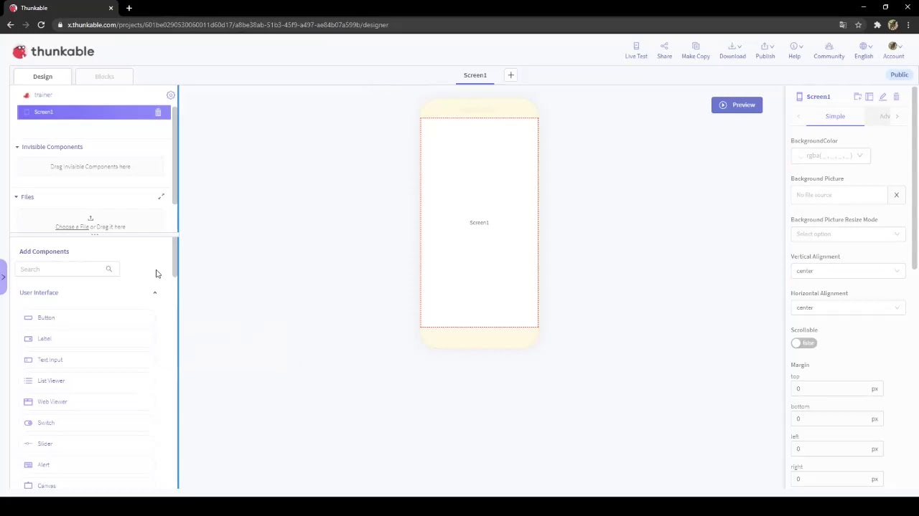This screenshot has width=919, height=516.
Task: Collapse the Invisible Components section
Action: pyautogui.click(x=17, y=147)
